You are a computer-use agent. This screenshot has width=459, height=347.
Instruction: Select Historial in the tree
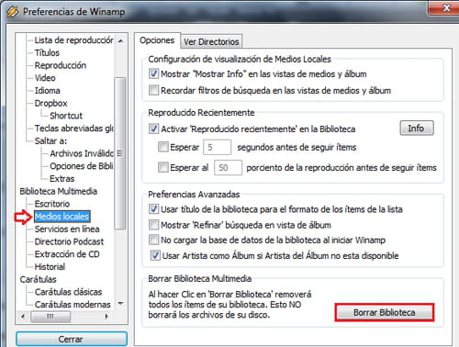click(x=50, y=267)
